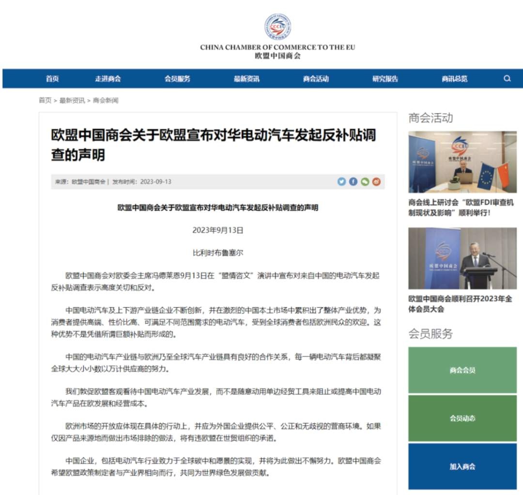The image size is (523, 495).
Task: Click the paragraph beginning 中国企业，包括电动汽车行业
Action: click(x=216, y=466)
